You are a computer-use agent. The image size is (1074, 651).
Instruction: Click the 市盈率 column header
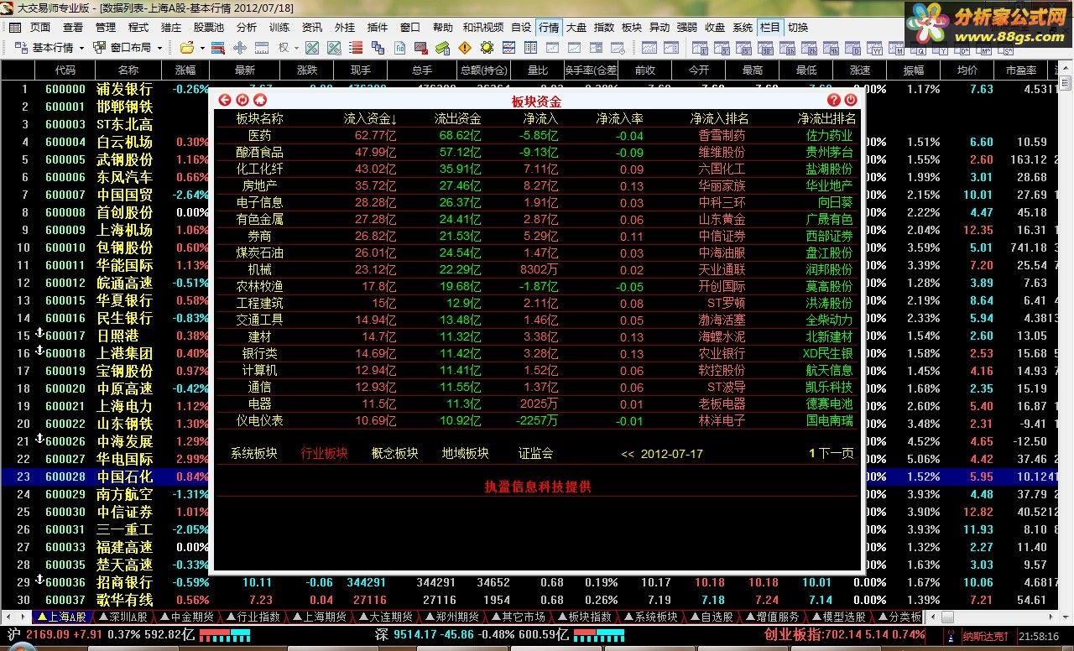(1020, 70)
